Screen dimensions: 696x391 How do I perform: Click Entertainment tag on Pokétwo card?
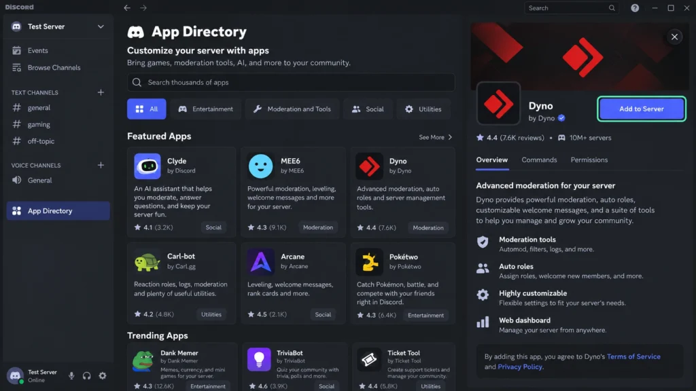click(425, 315)
